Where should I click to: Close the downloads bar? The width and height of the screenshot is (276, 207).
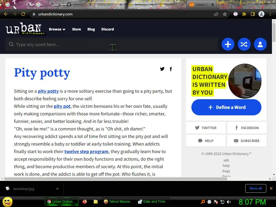(x=271, y=188)
